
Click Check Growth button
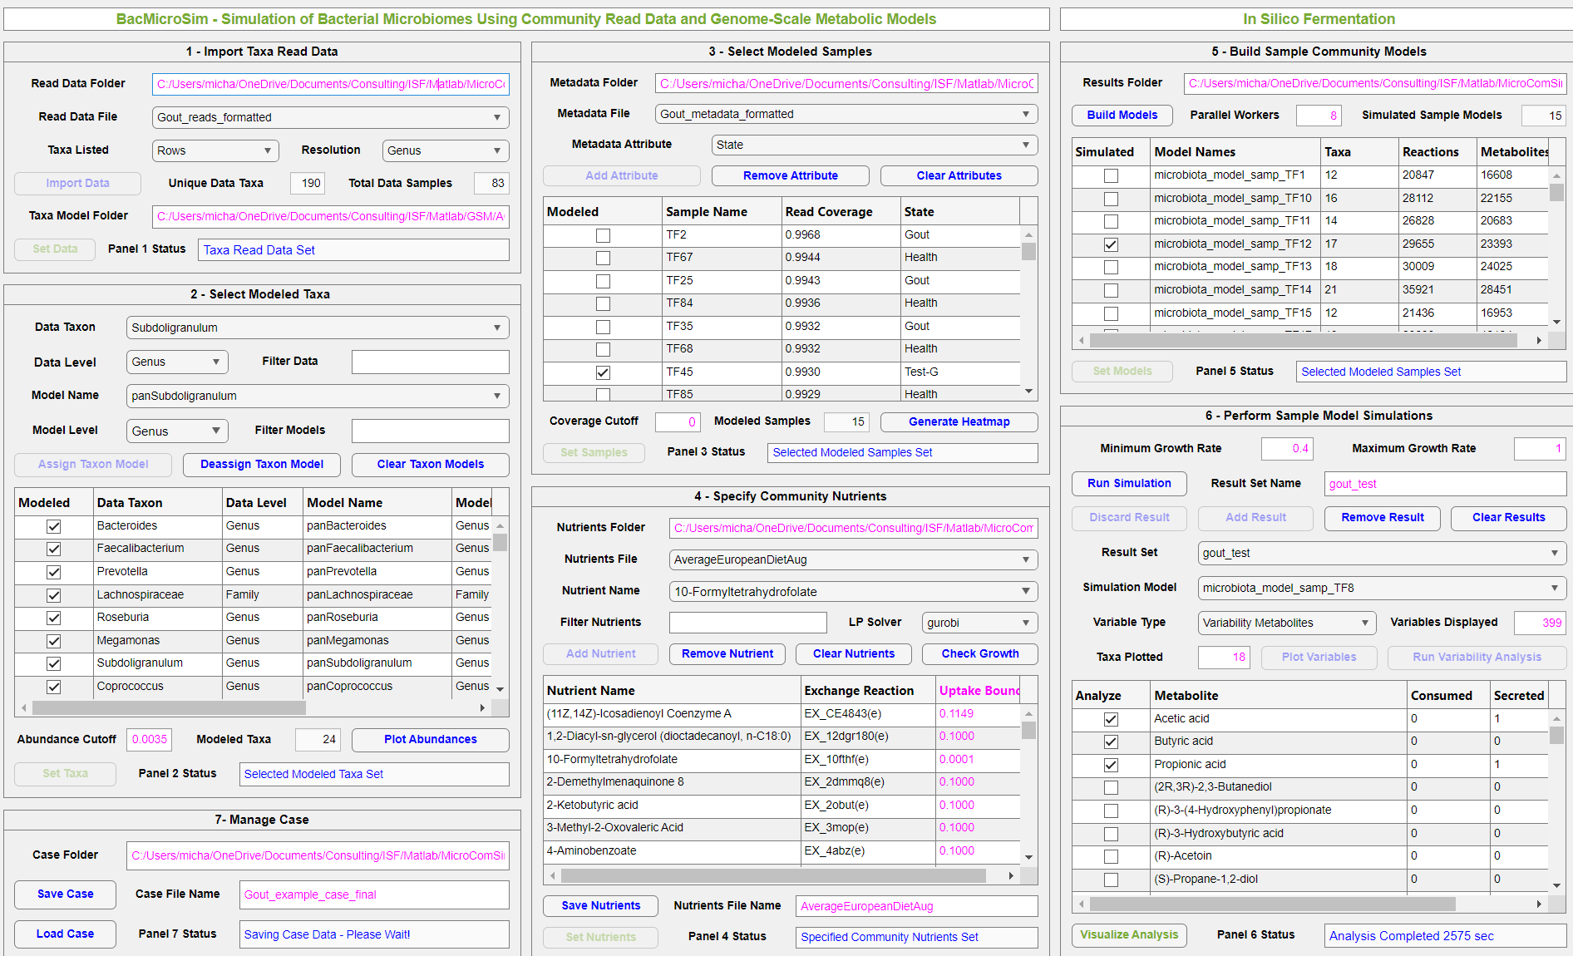[979, 653]
